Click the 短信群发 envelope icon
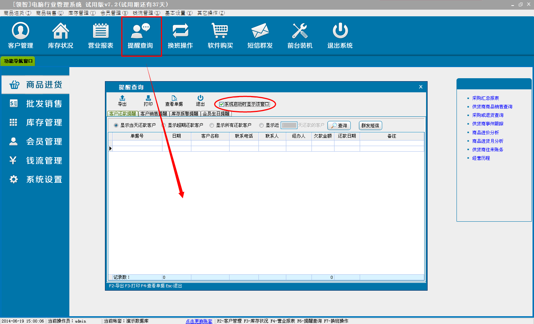This screenshot has height=324, width=534. [260, 36]
